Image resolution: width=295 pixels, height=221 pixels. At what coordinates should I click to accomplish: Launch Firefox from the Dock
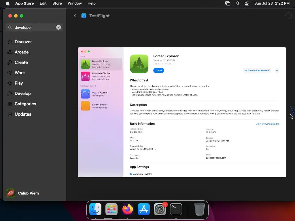(x=128, y=209)
